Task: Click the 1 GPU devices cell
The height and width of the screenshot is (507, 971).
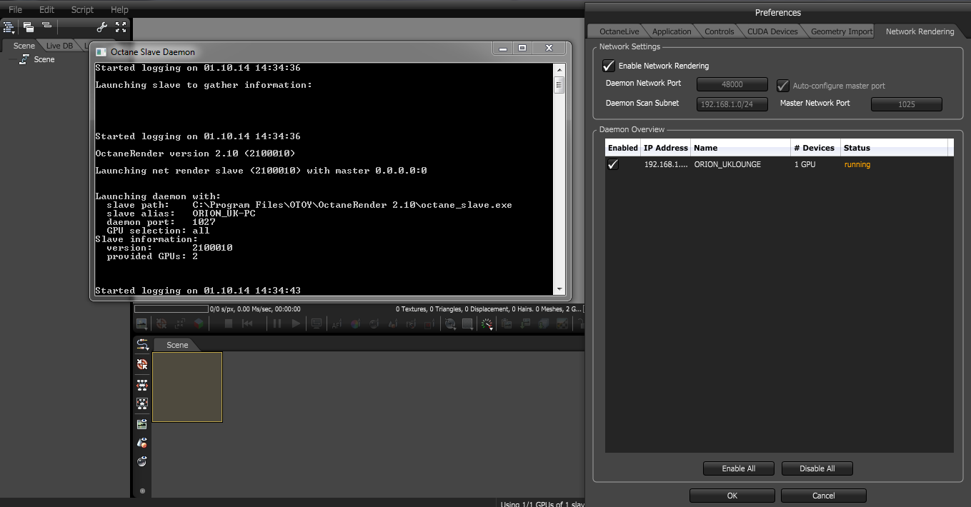Action: point(805,165)
